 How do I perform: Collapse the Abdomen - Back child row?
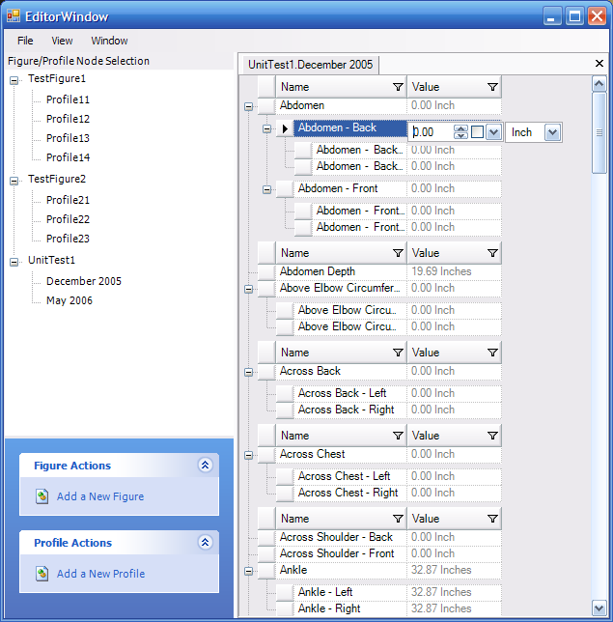[266, 128]
